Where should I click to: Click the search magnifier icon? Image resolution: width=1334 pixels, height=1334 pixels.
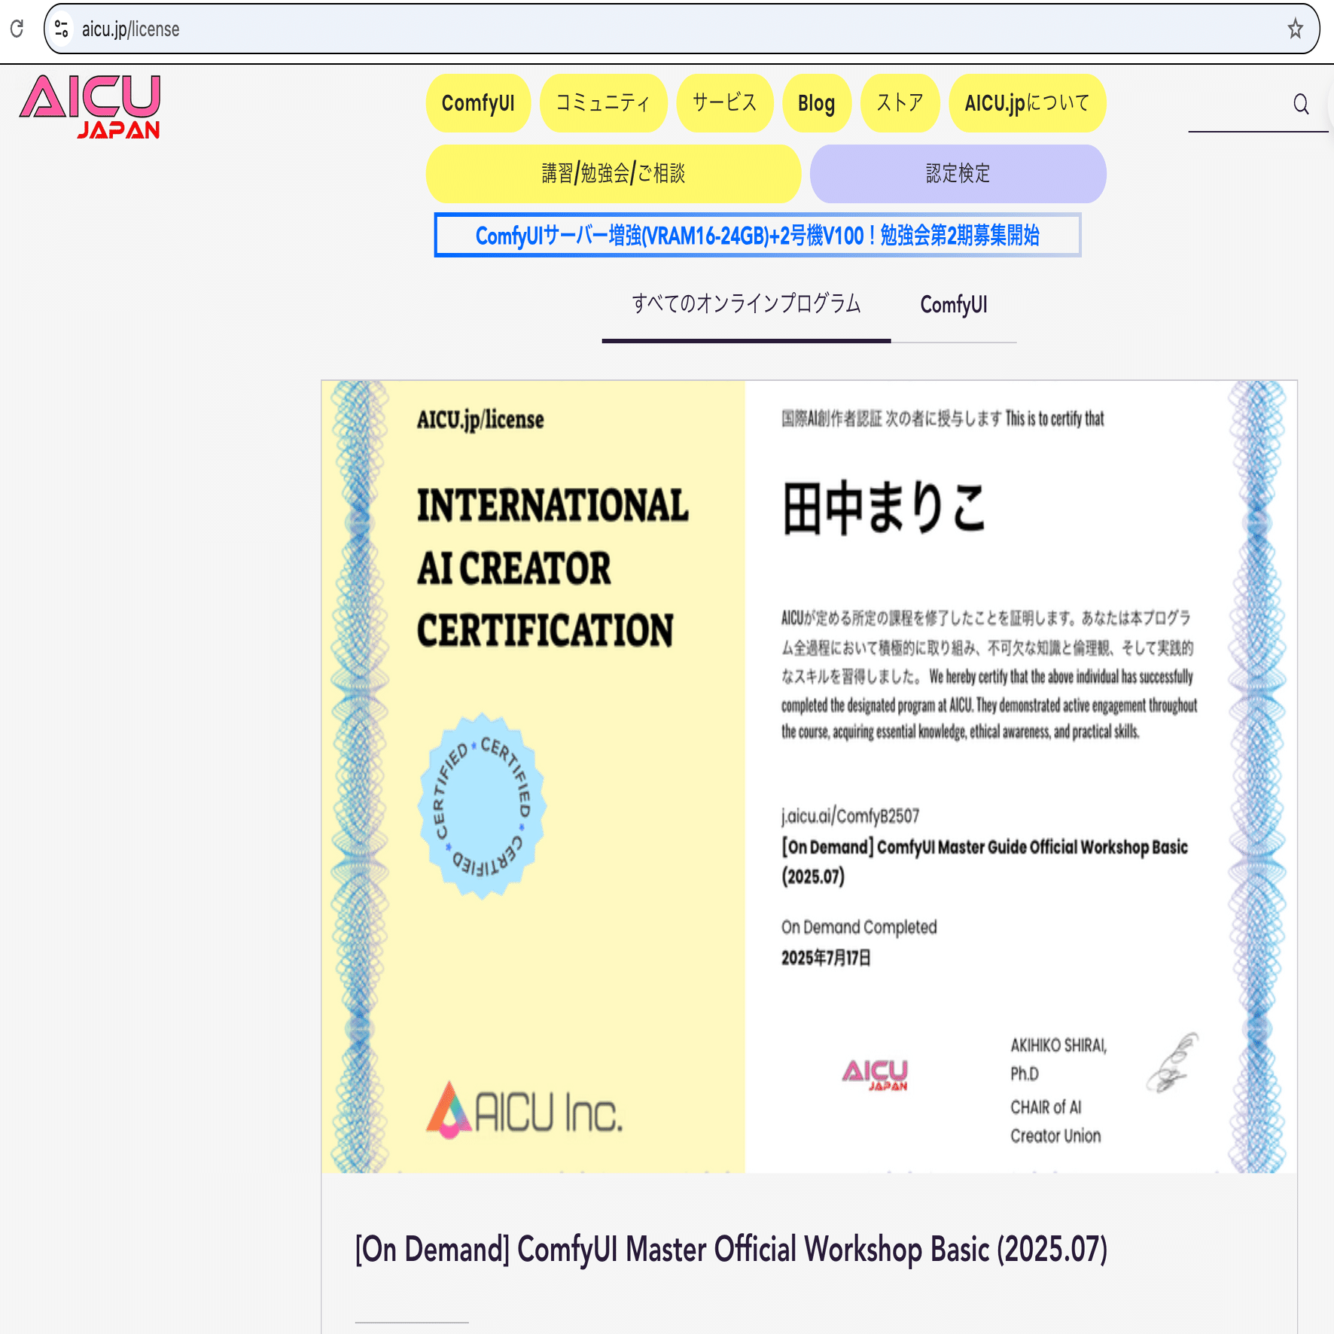1301,104
